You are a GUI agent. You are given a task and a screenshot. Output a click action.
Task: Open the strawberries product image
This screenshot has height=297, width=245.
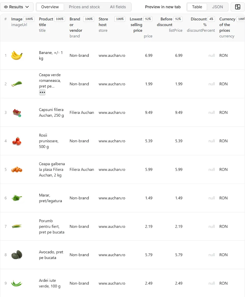coord(17,113)
